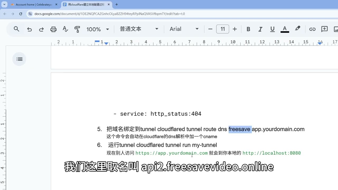The width and height of the screenshot is (338, 190).
Task: Click the cname note under step 5
Action: tap(162, 137)
